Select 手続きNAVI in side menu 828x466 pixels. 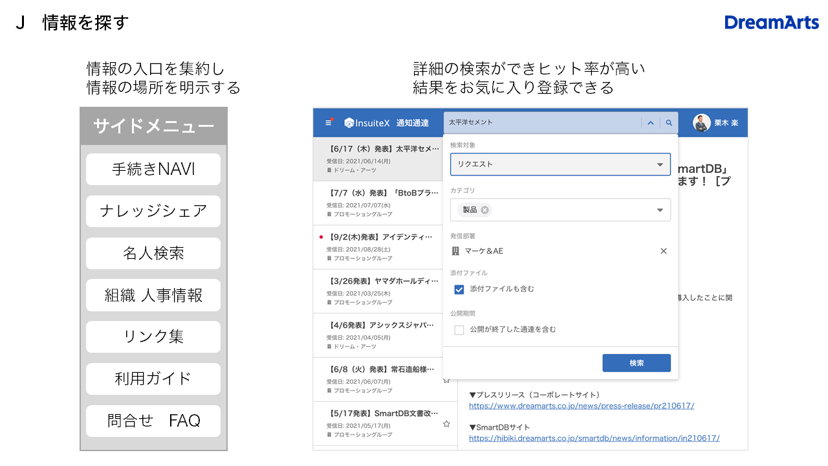pos(153,170)
